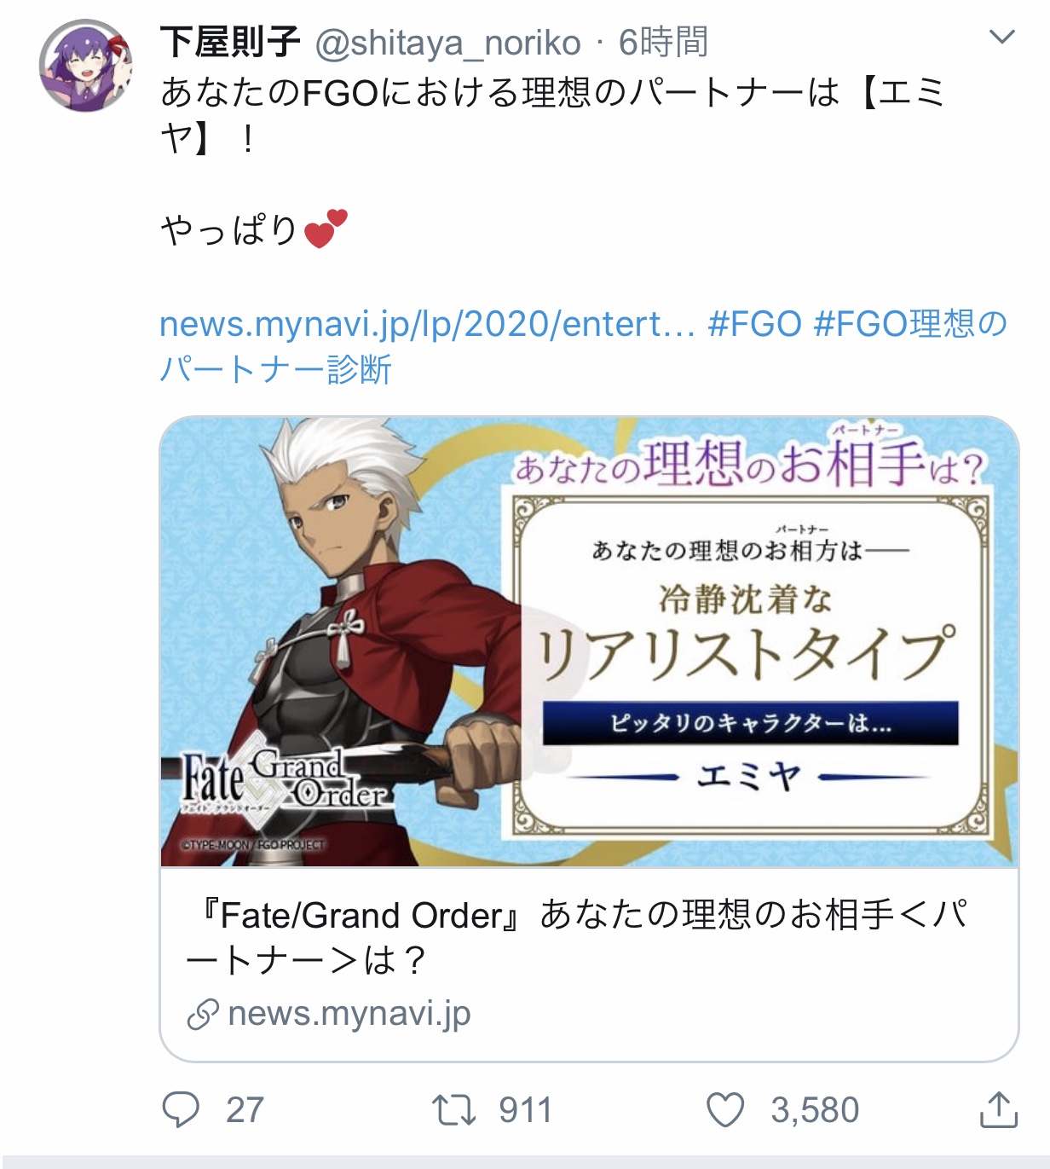This screenshot has height=1169, width=1050.
Task: Open the tweet options chevron menu
Action: tap(1001, 37)
